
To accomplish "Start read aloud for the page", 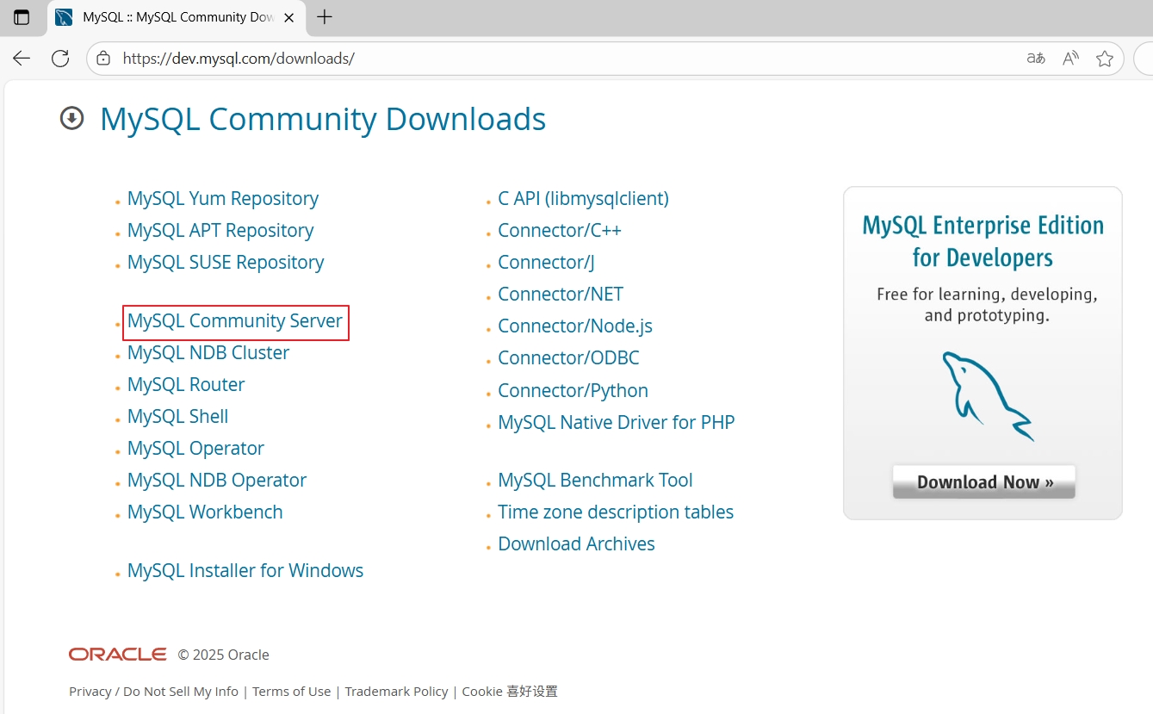I will click(1069, 58).
